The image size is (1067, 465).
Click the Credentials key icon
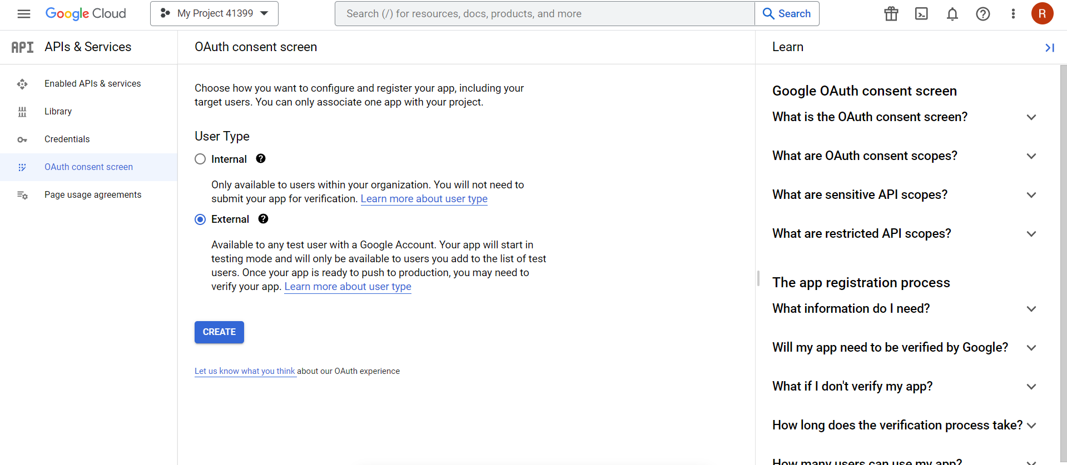(22, 139)
